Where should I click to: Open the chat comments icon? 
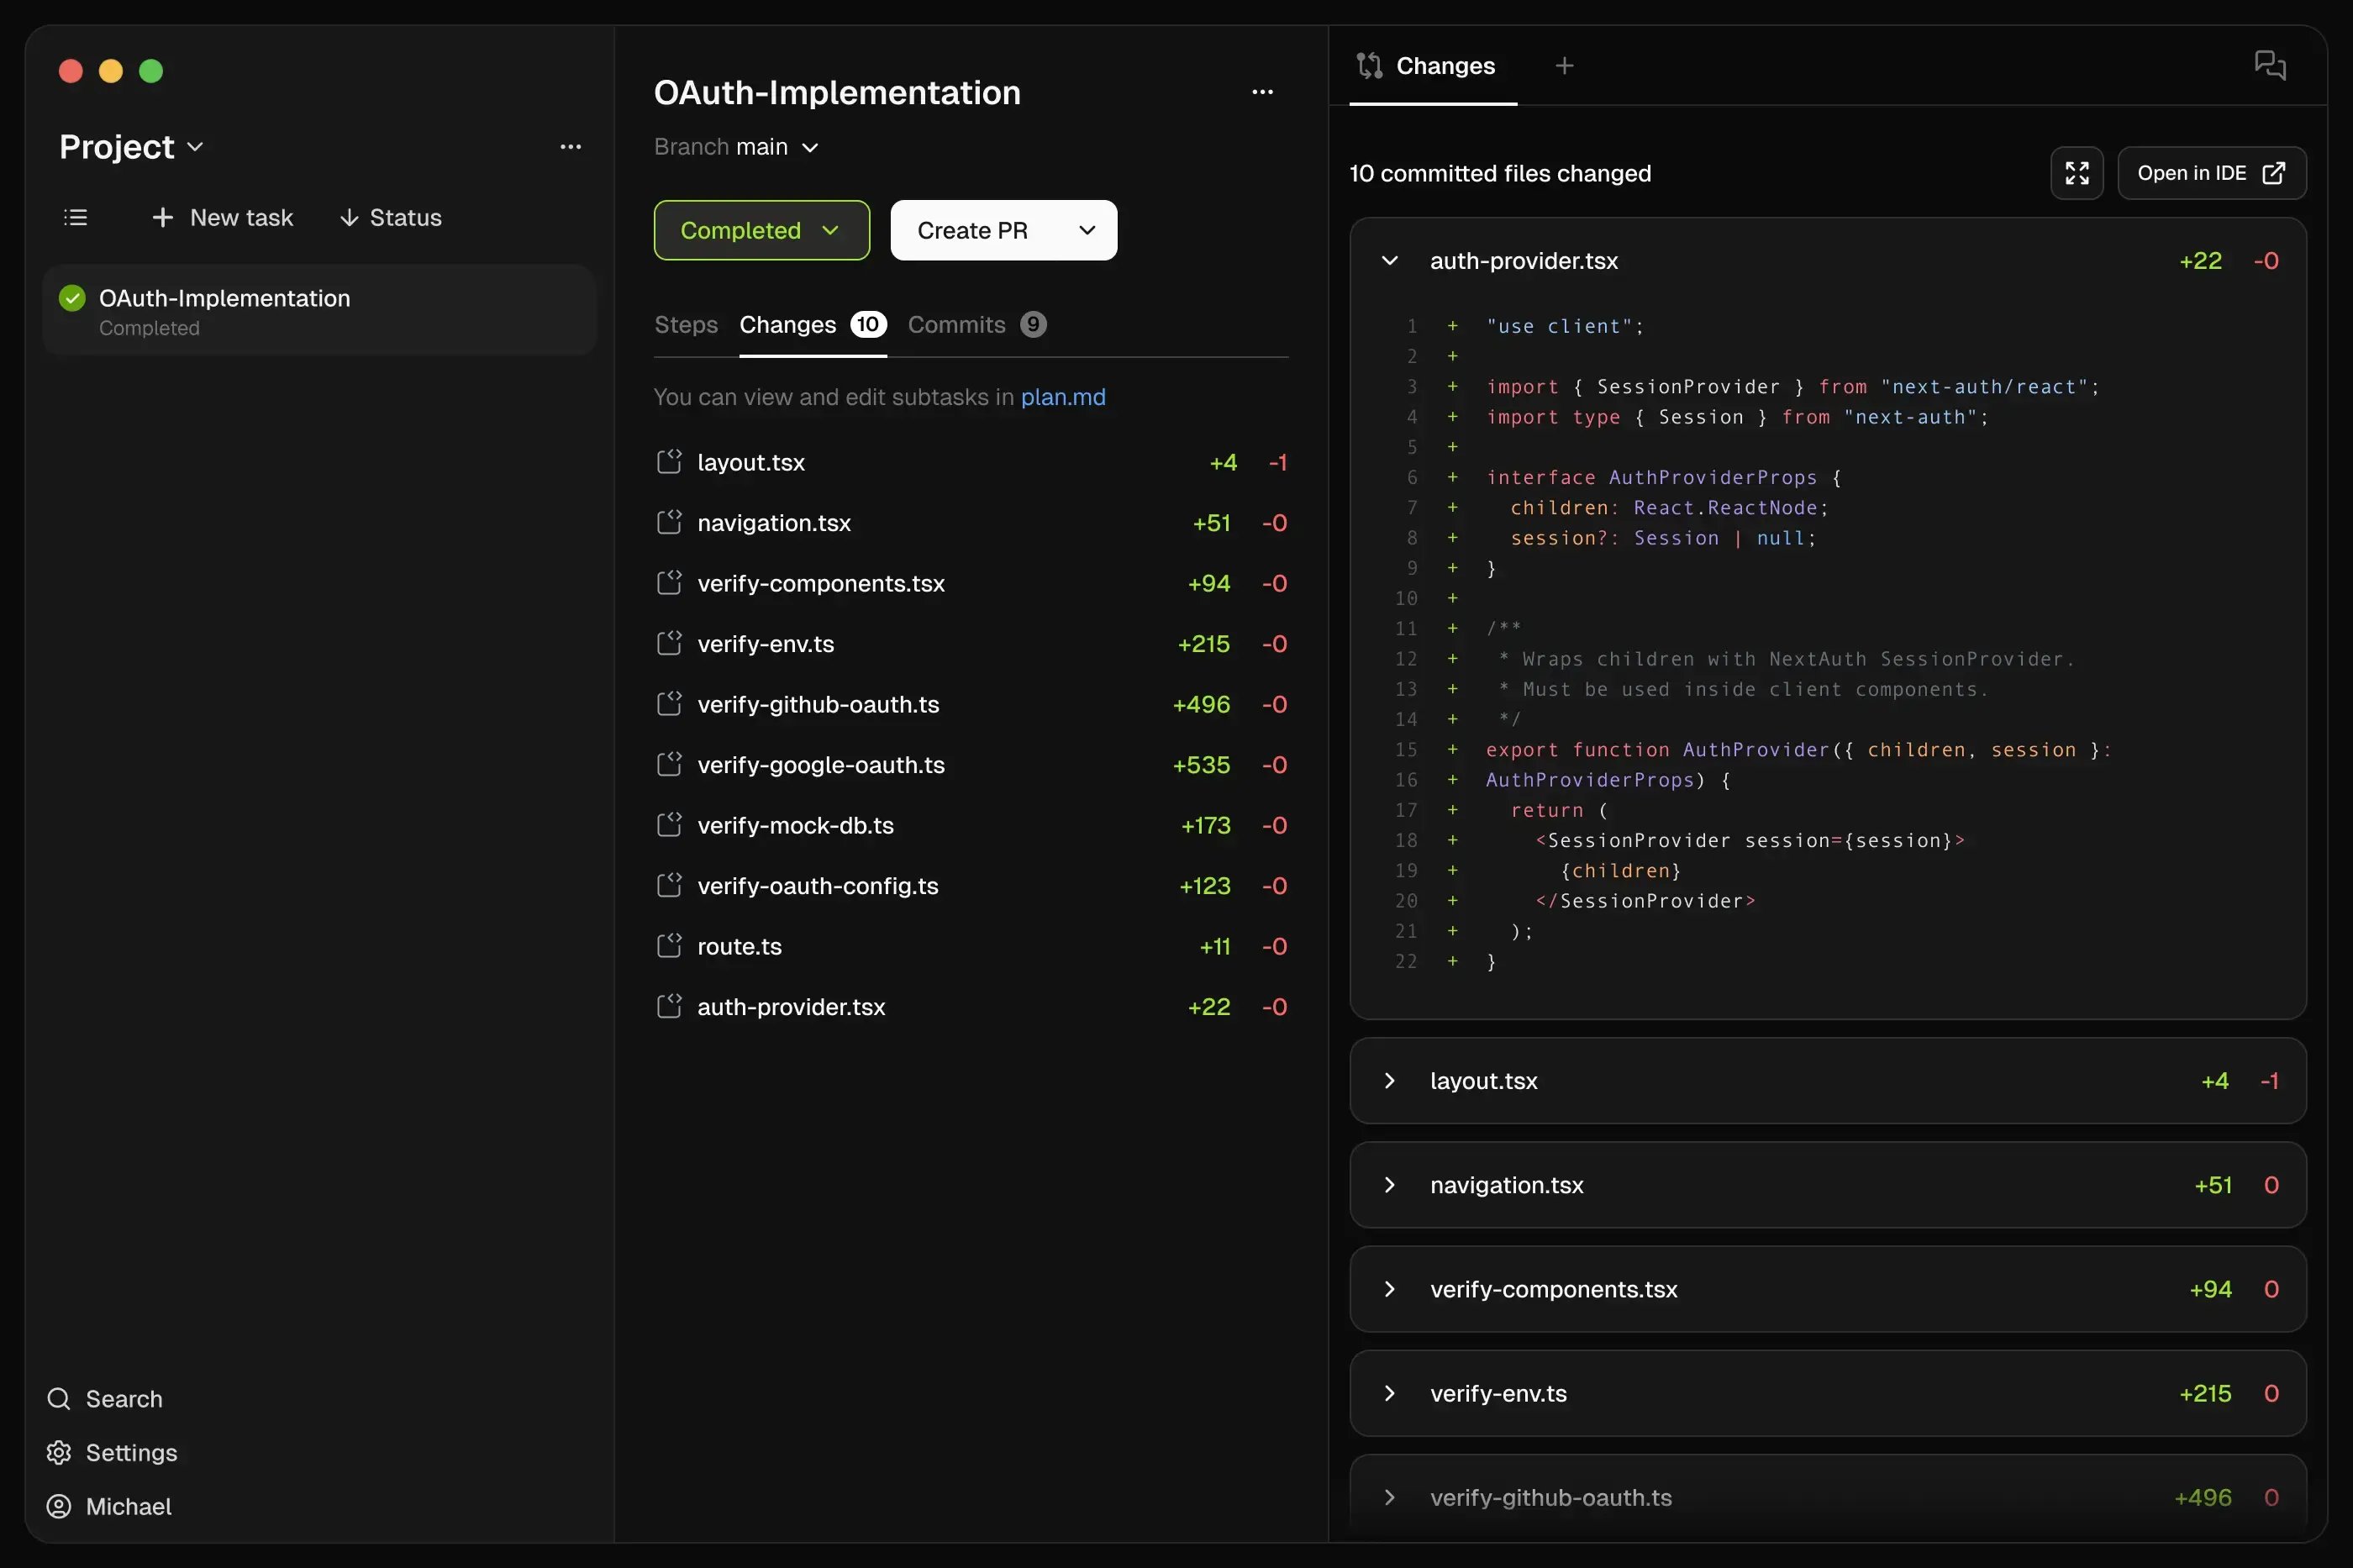(2269, 66)
